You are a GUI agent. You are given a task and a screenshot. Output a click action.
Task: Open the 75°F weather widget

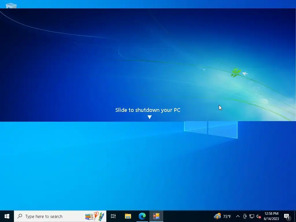click(x=222, y=216)
